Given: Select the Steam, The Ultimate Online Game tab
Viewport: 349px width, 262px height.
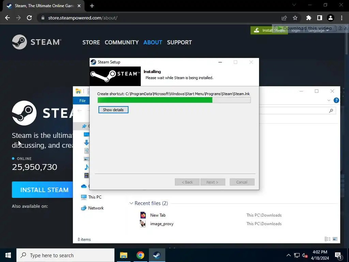Looking at the screenshot, I should [x=43, y=6].
